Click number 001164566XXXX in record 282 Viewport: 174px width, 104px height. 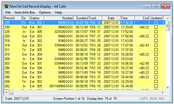tap(61, 86)
